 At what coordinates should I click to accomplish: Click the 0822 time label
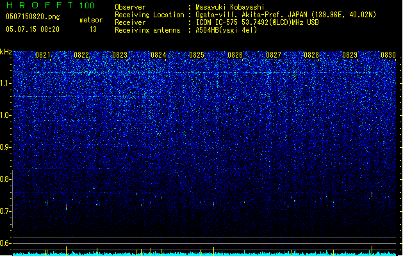81,55
